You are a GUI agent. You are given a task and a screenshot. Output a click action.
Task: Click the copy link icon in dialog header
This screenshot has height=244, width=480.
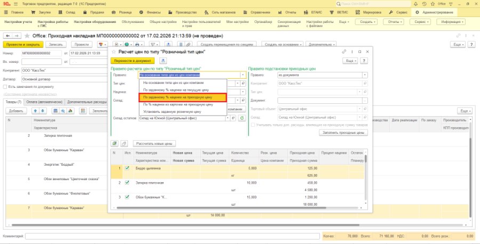point(344,52)
